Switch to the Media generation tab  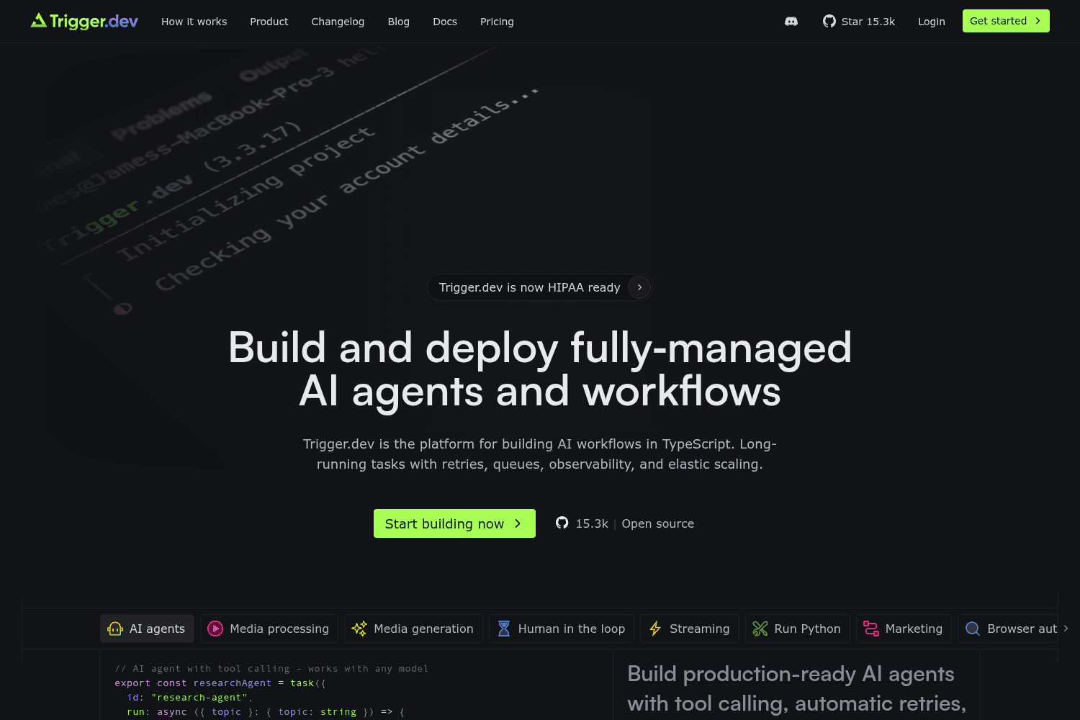(x=413, y=629)
